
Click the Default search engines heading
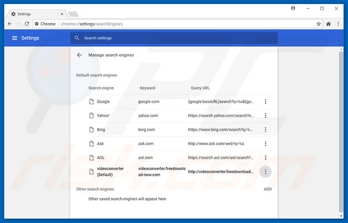[x=96, y=75]
